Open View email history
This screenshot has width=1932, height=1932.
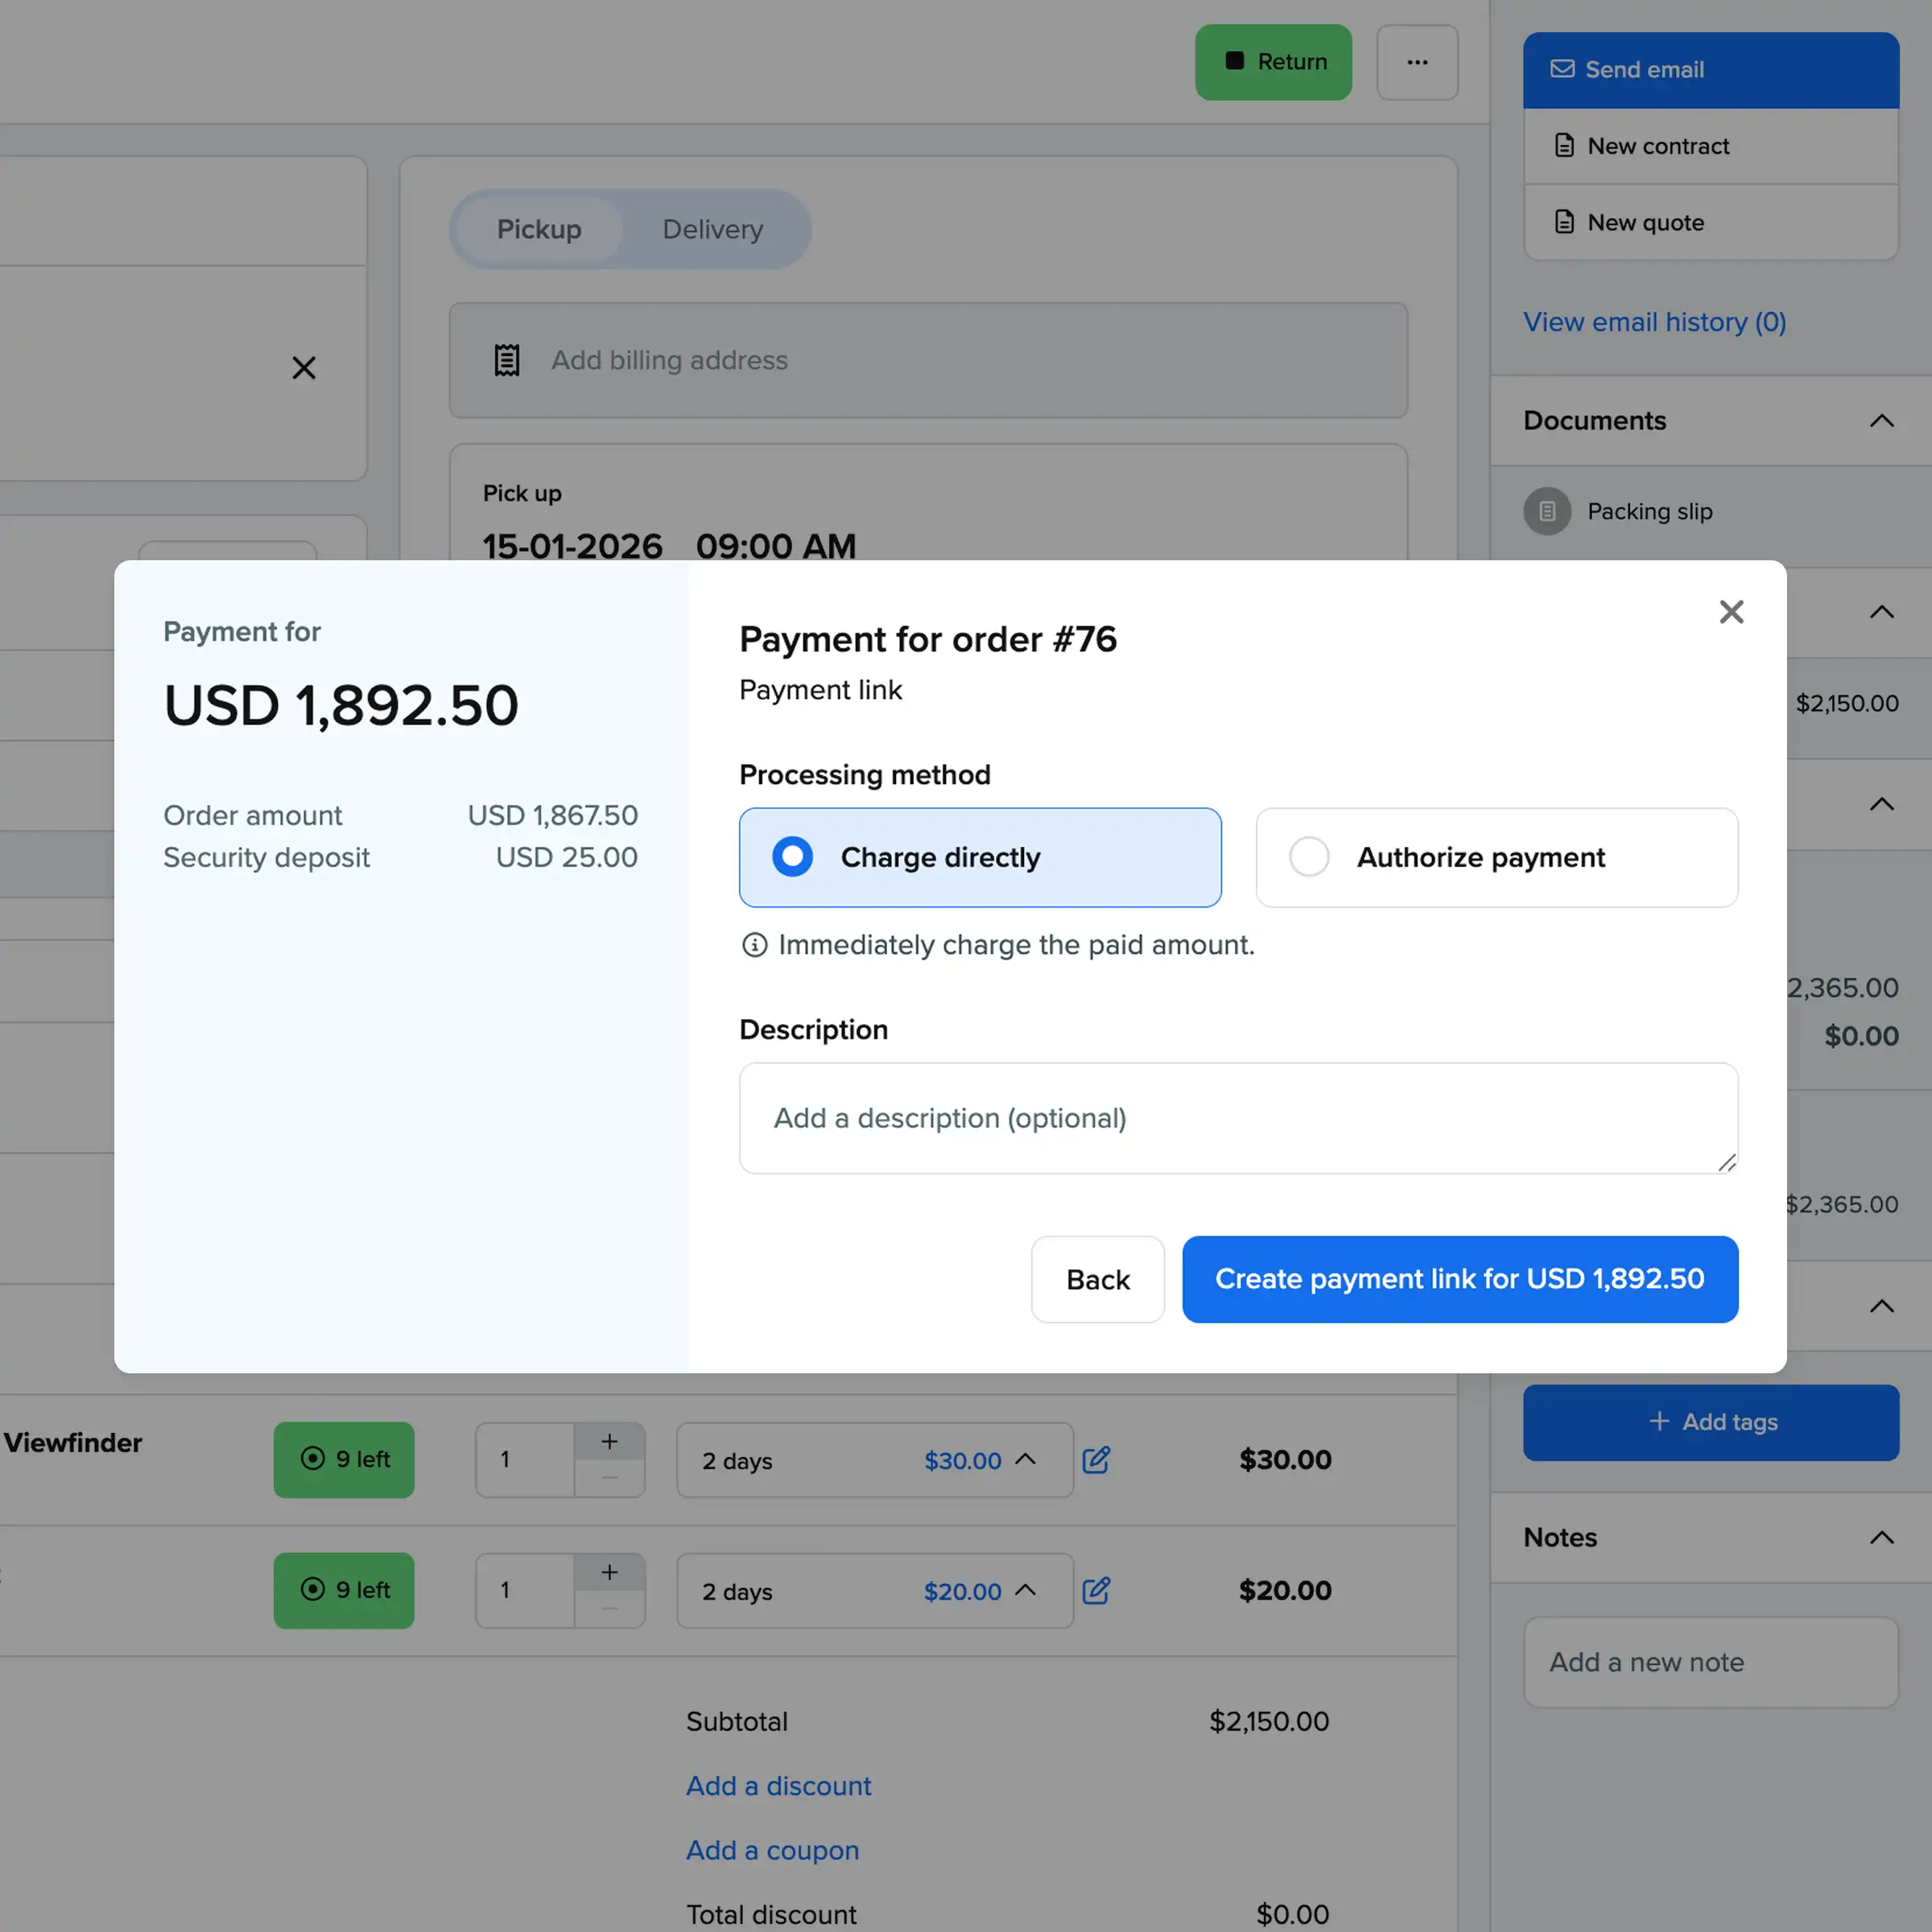[x=1654, y=322]
